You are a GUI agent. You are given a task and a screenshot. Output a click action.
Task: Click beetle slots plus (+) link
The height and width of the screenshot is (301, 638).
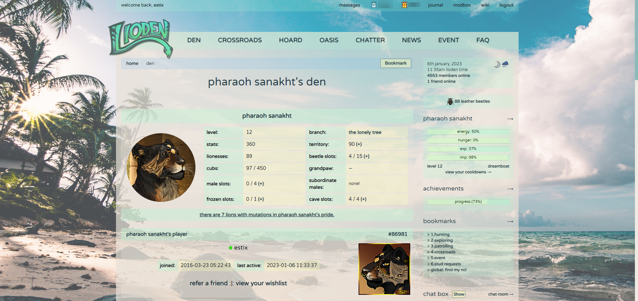(366, 156)
